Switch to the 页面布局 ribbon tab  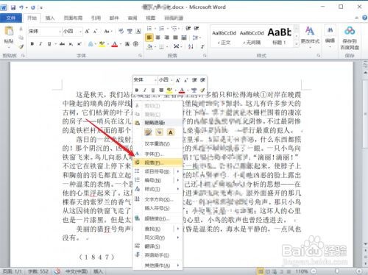tap(73, 18)
